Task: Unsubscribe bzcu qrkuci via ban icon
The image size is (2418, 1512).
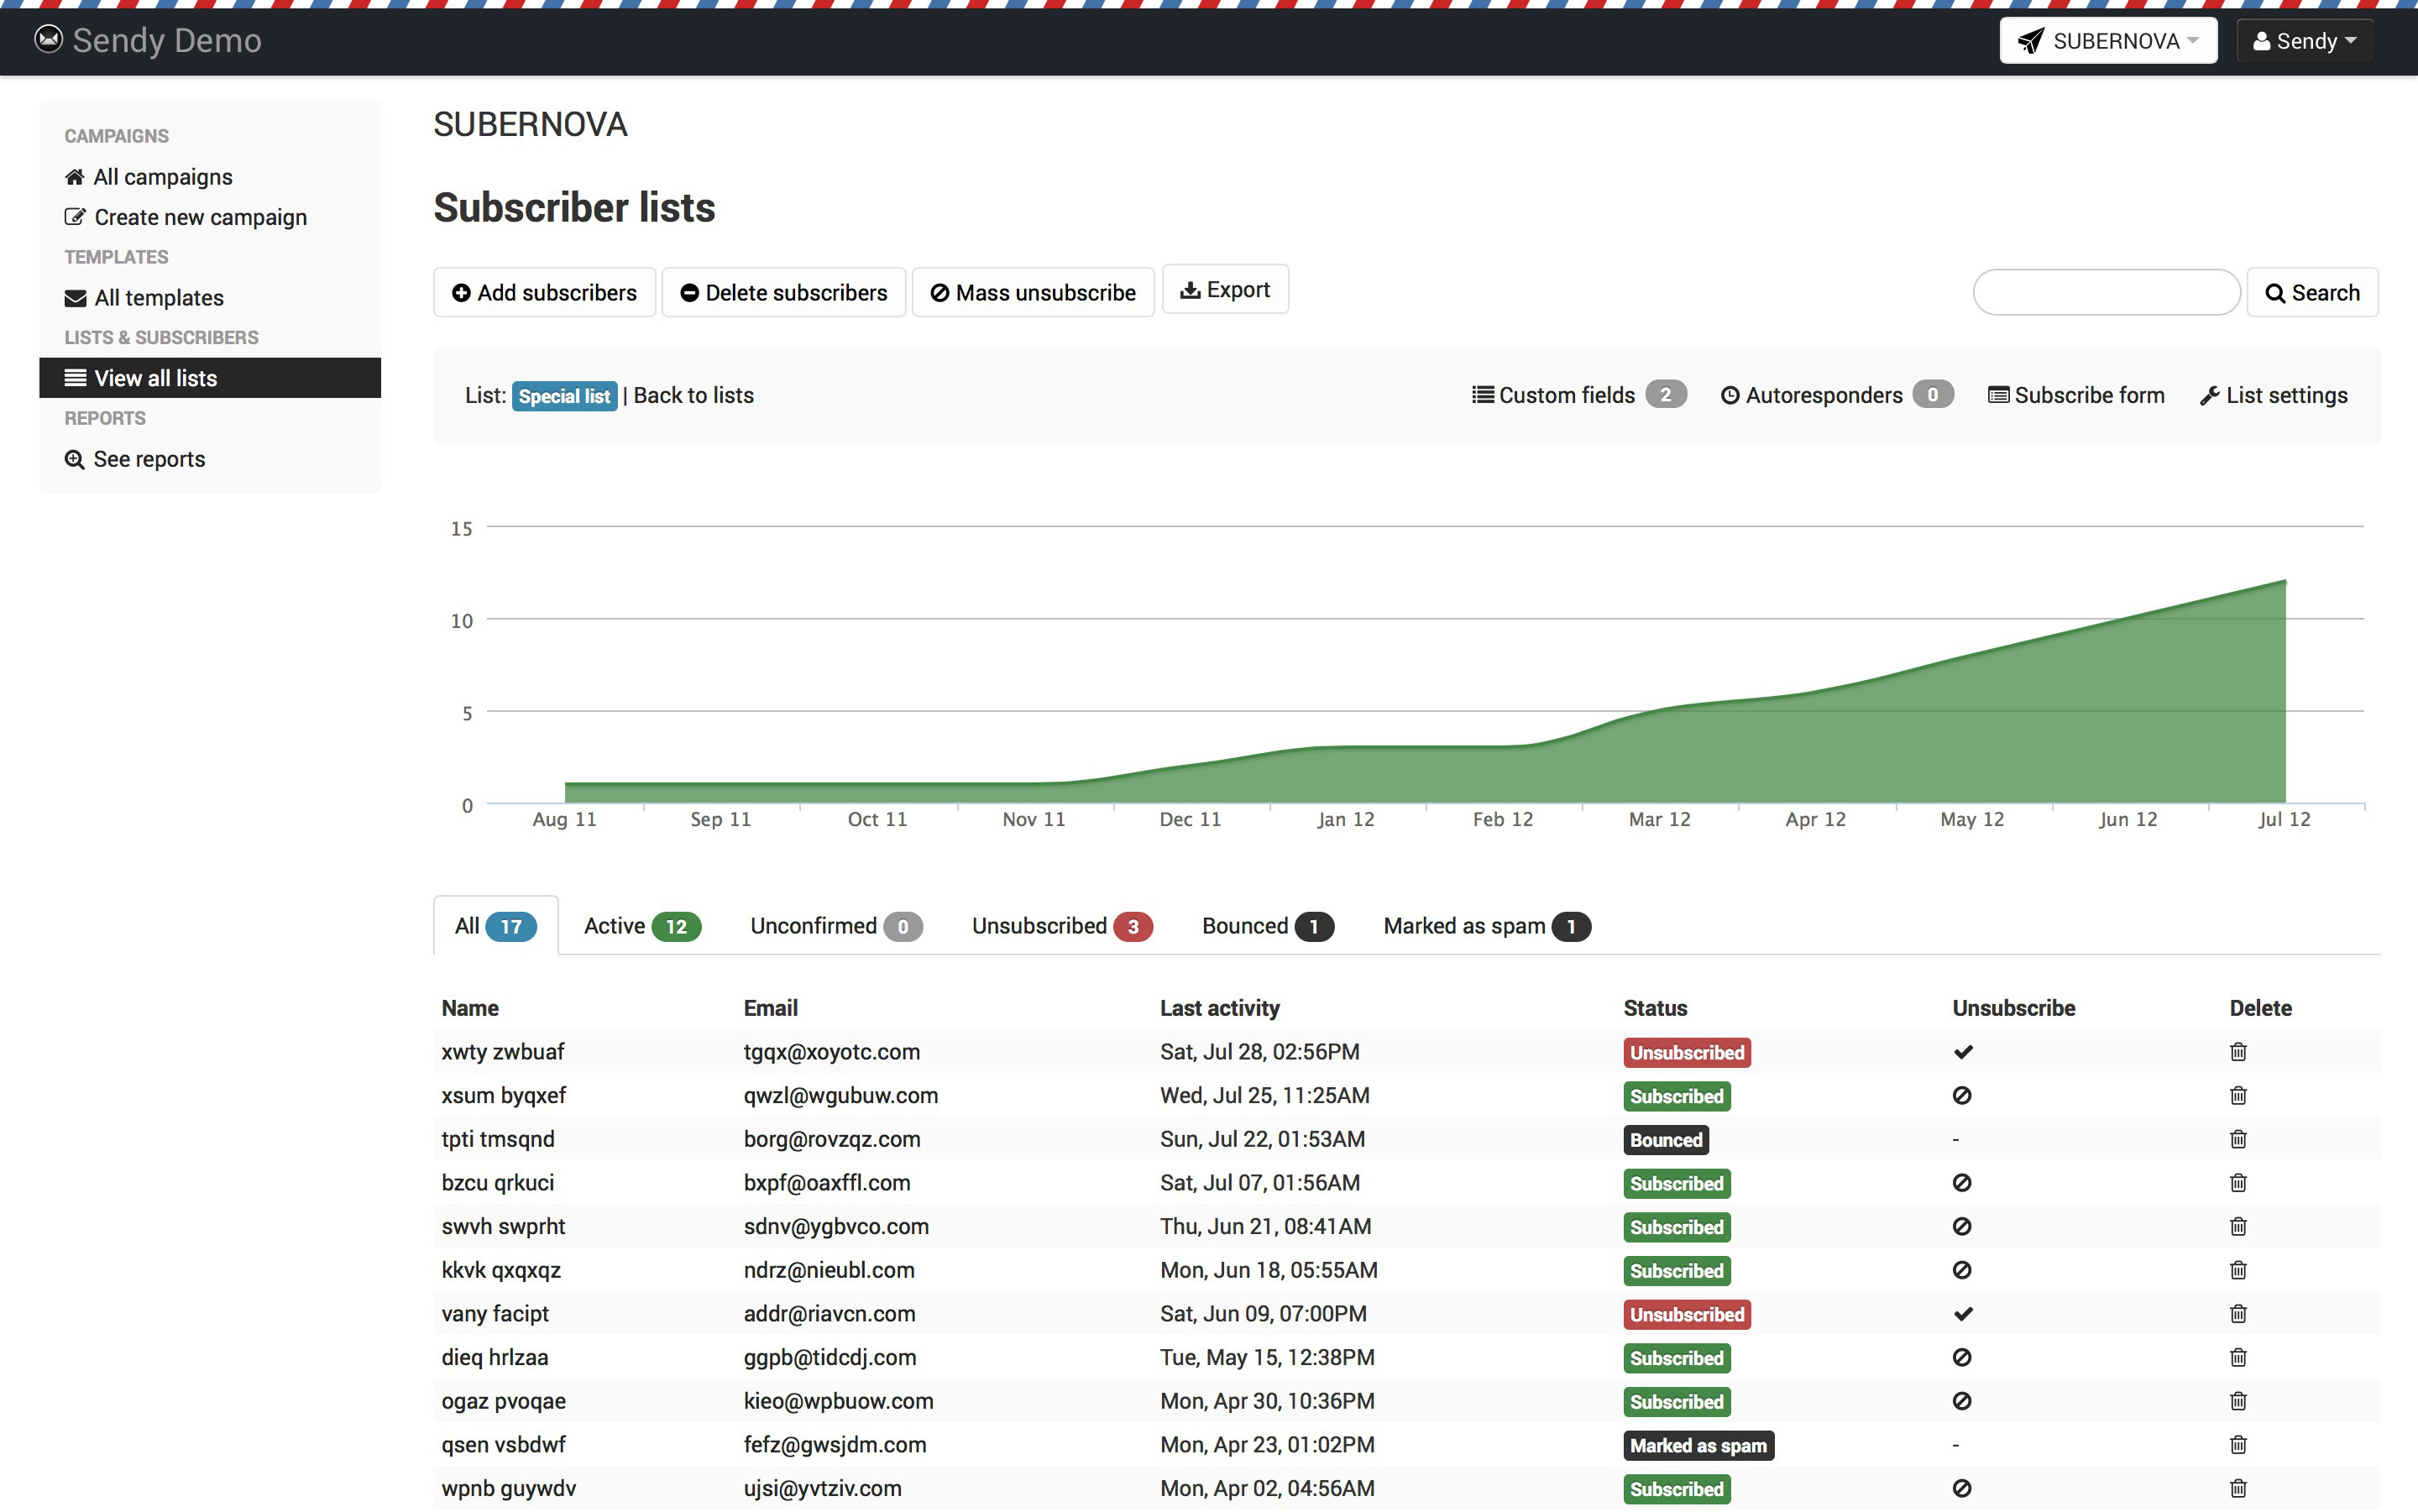Action: (1962, 1183)
